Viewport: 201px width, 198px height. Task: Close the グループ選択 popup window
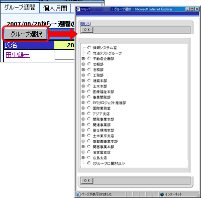click(196, 9)
